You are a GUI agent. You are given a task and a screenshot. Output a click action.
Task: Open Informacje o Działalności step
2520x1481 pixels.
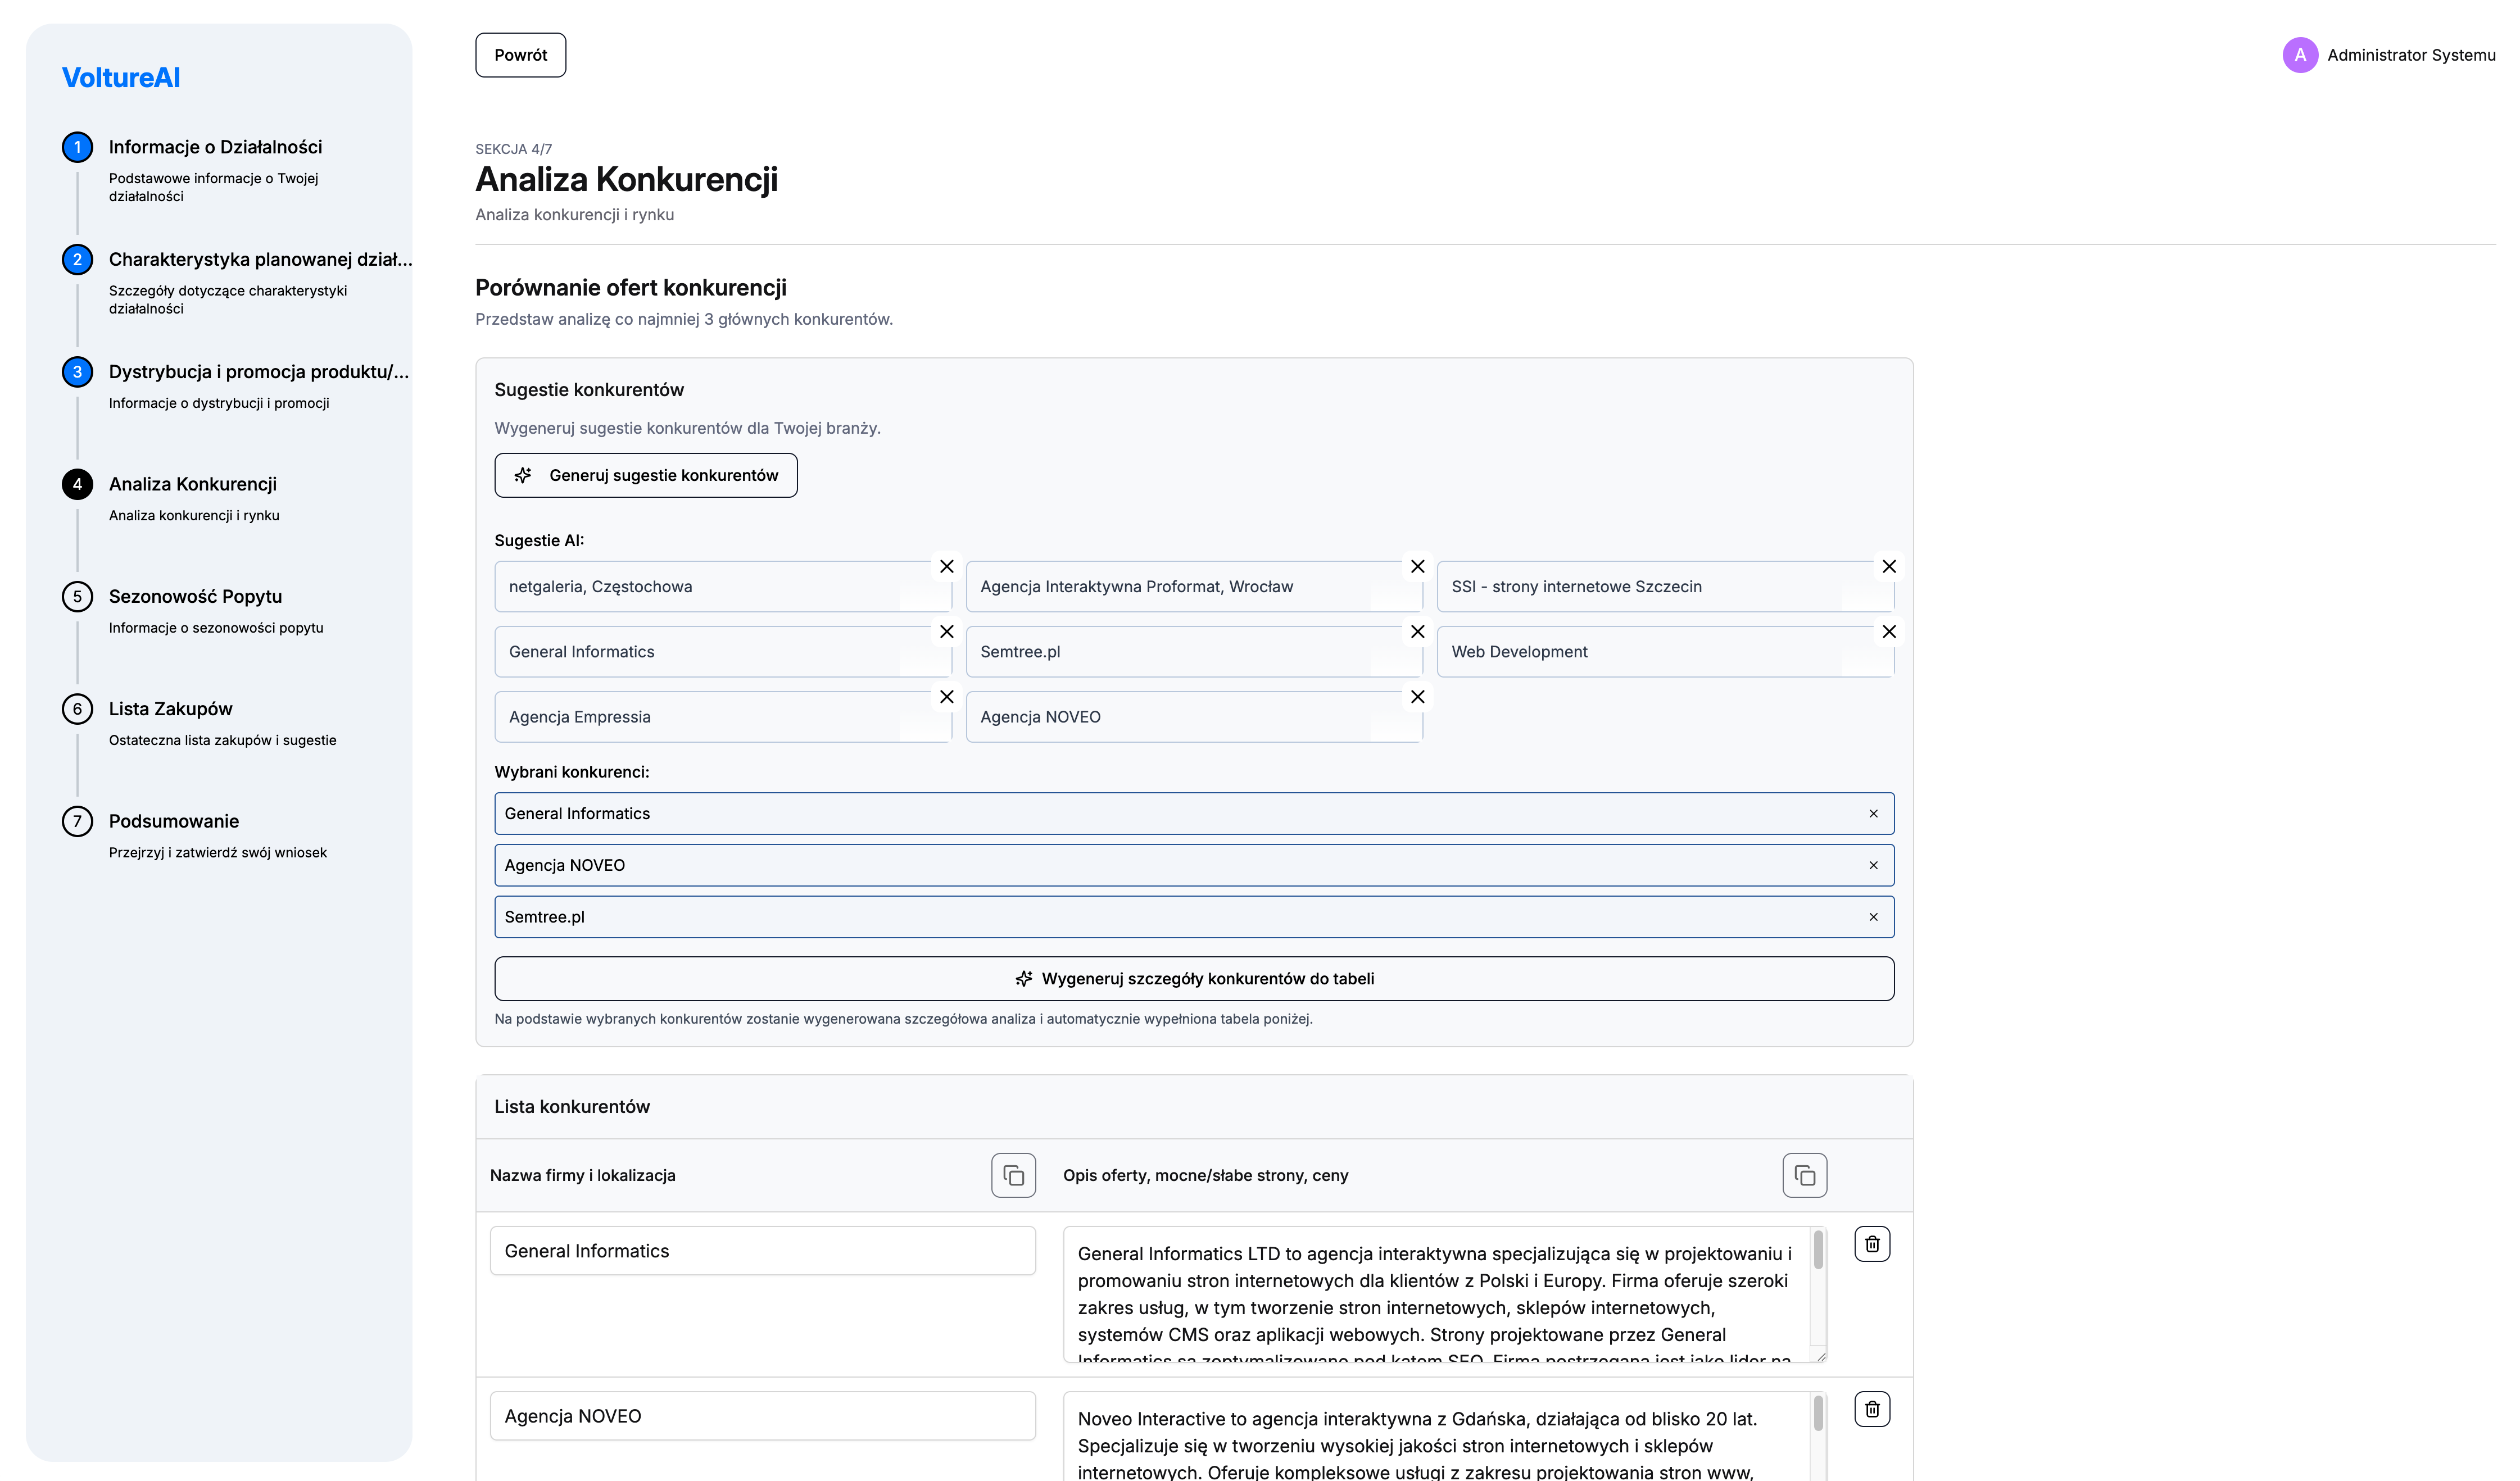point(215,147)
